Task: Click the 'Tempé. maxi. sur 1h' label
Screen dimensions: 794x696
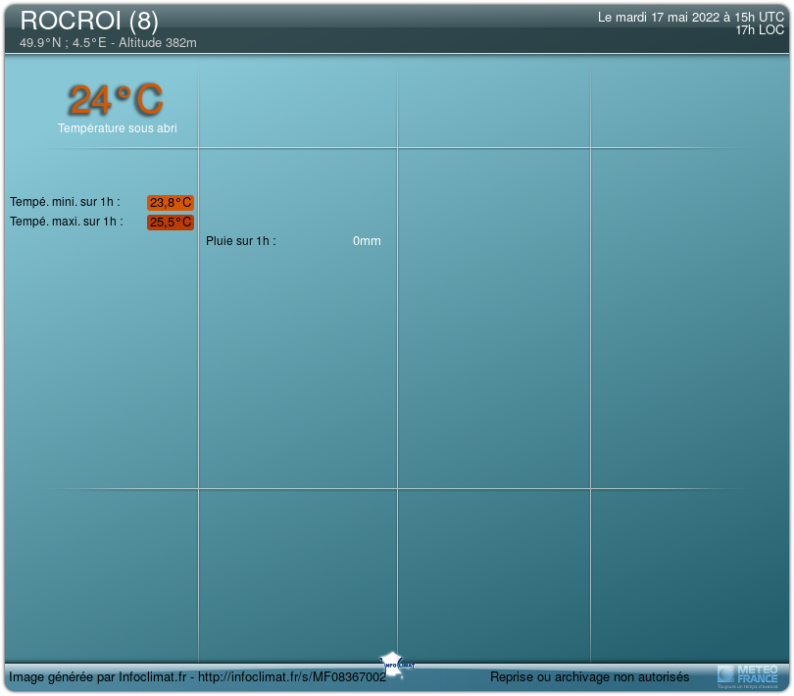Action: pyautogui.click(x=67, y=222)
